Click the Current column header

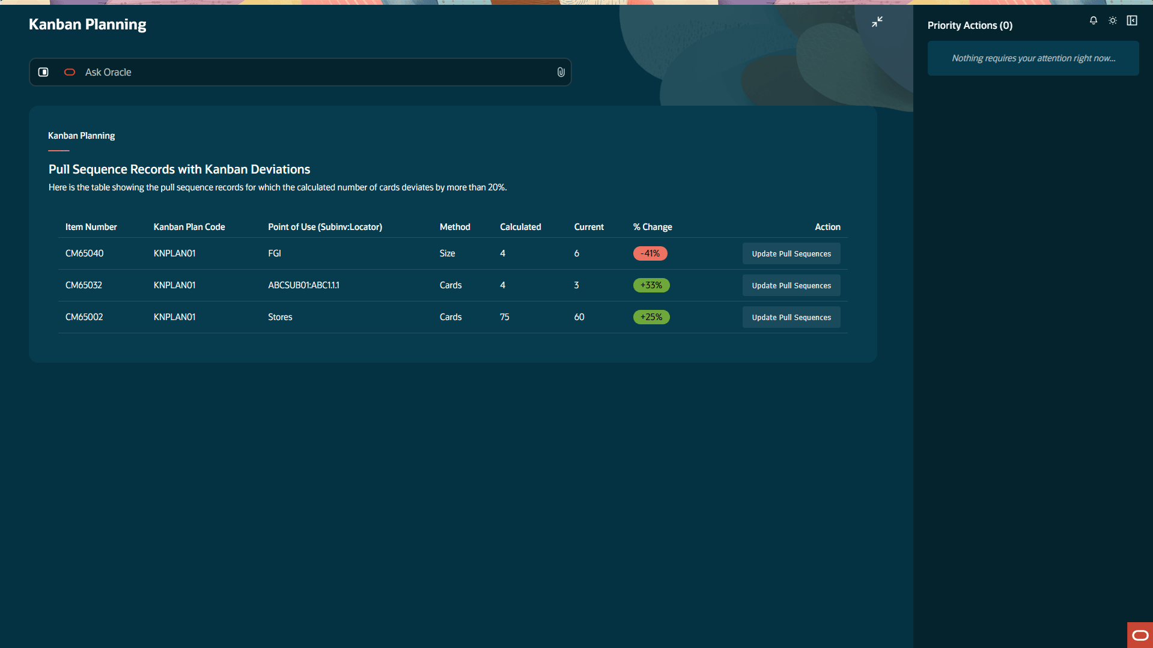point(589,227)
